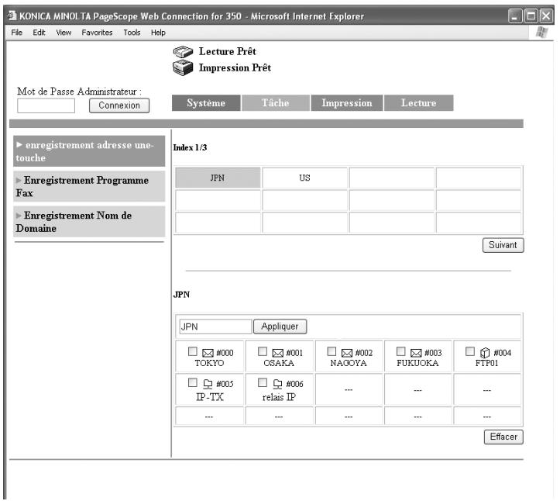Click the Effacer button

coord(503,437)
